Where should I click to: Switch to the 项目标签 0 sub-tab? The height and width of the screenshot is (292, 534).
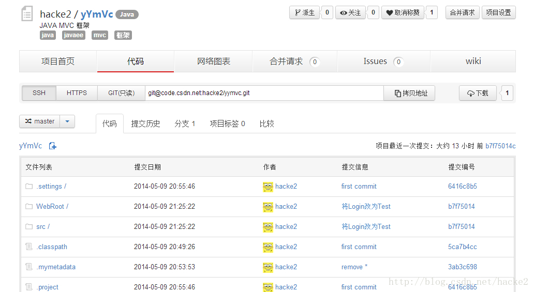228,124
